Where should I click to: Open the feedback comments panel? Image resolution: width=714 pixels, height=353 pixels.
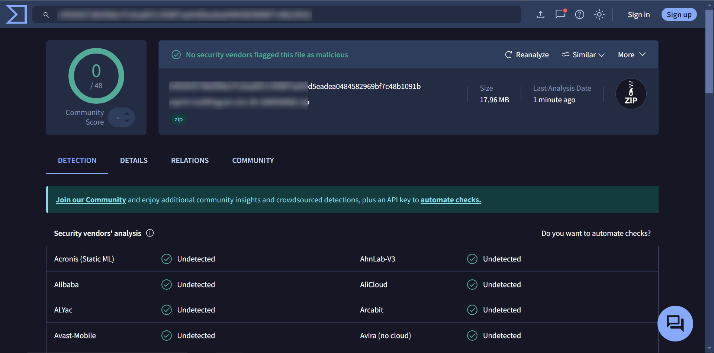click(x=560, y=15)
